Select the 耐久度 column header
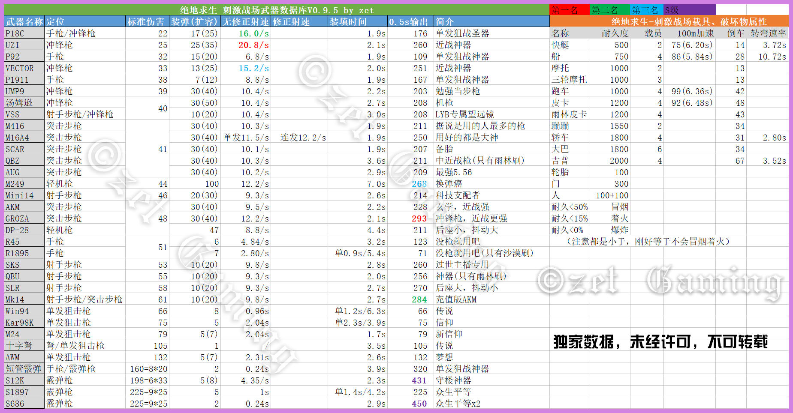This screenshot has height=413, width=793. pos(609,33)
